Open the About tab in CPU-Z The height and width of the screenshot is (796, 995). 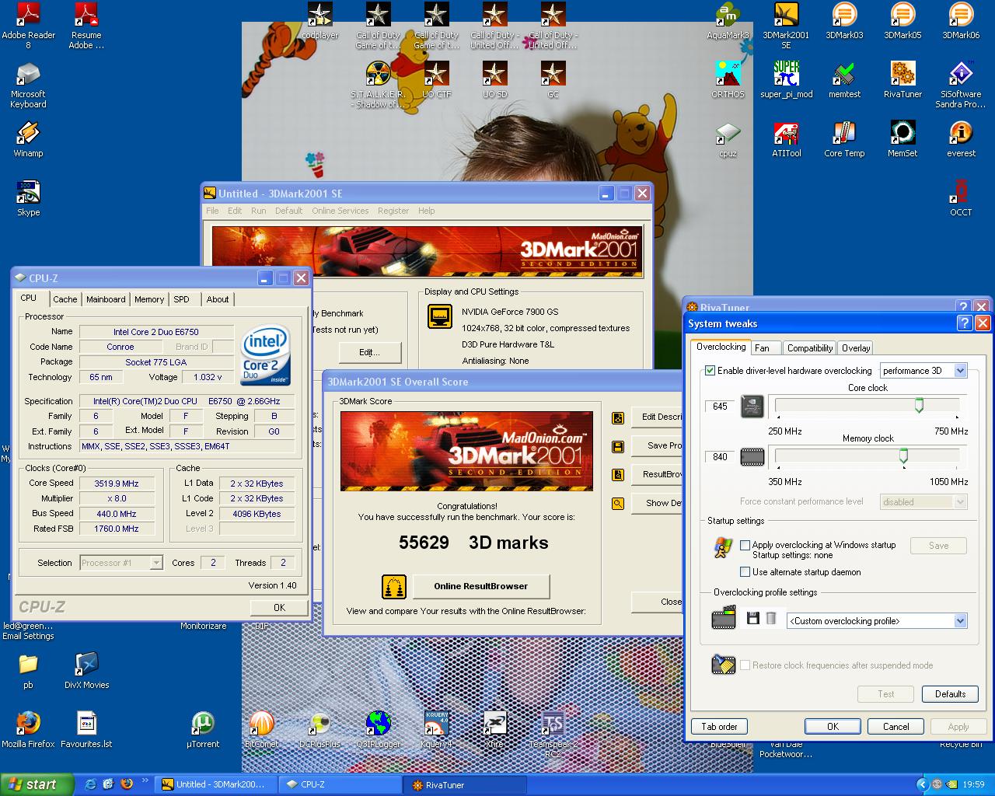point(218,299)
